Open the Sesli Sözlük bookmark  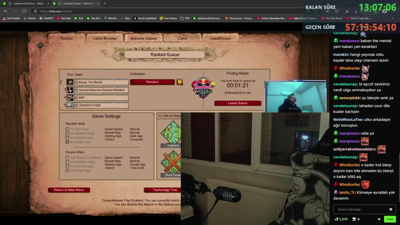pyautogui.click(x=11, y=18)
